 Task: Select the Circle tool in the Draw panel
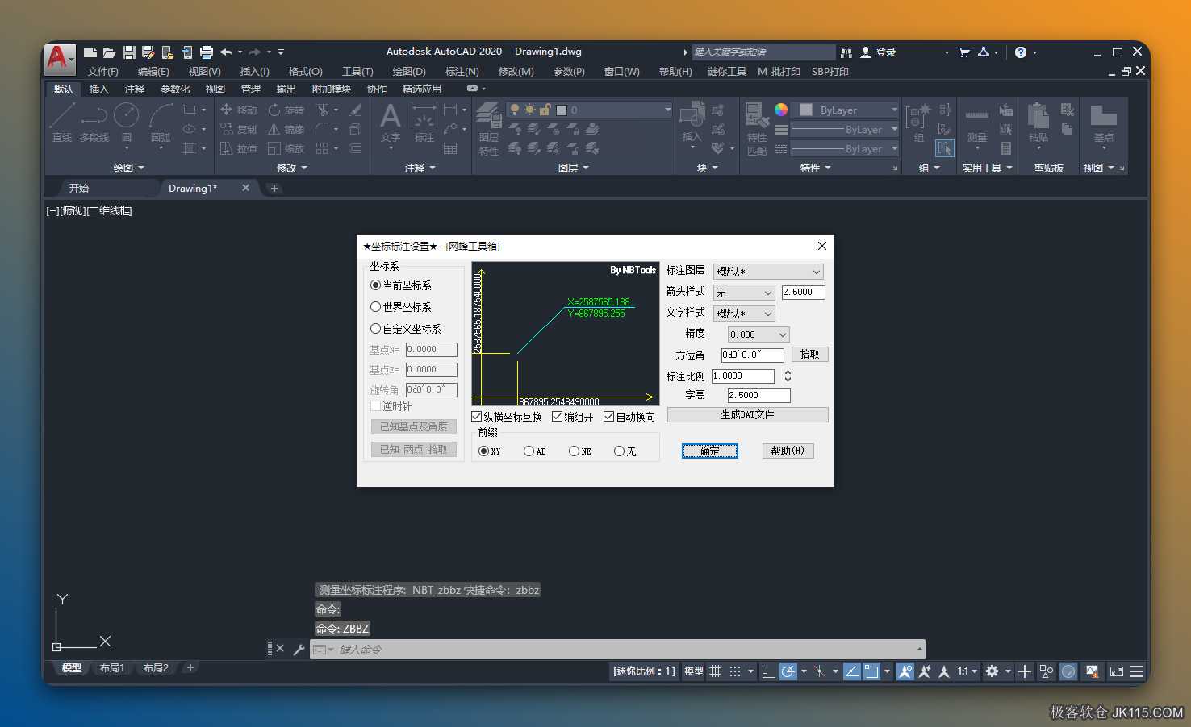click(x=127, y=123)
